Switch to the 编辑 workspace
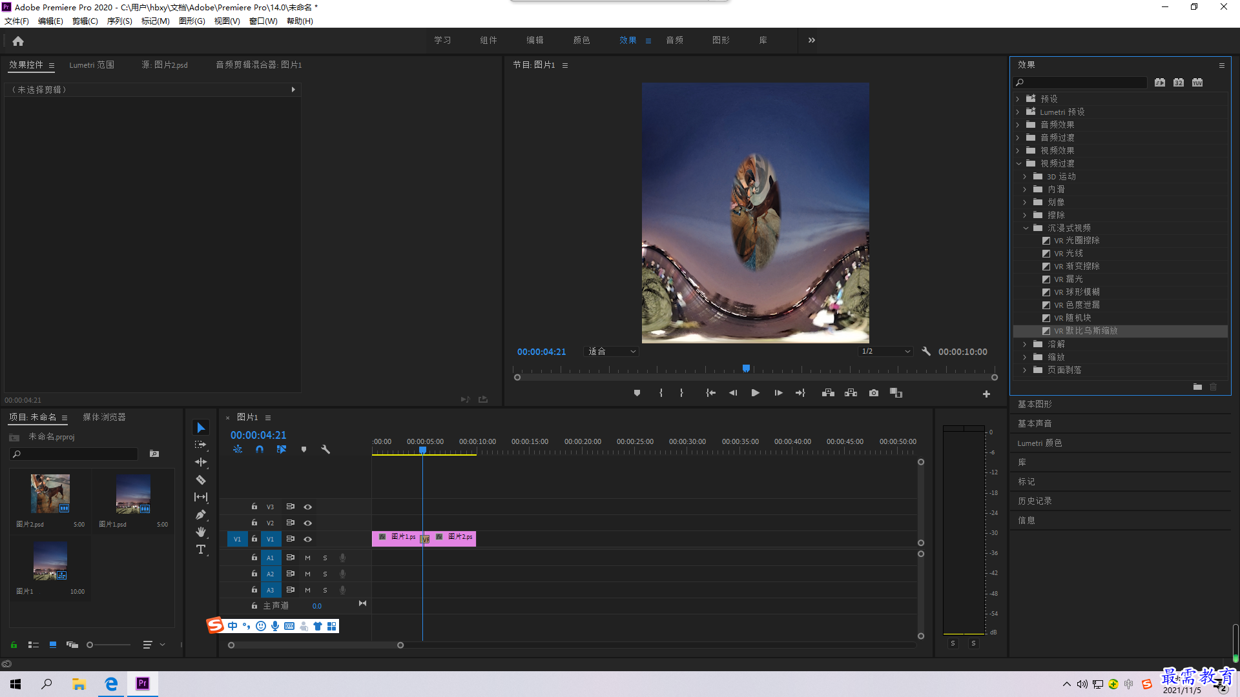The image size is (1240, 697). pyautogui.click(x=535, y=40)
